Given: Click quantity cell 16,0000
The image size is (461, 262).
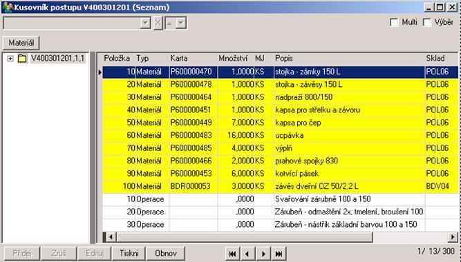Looking at the screenshot, I should tap(236, 135).
